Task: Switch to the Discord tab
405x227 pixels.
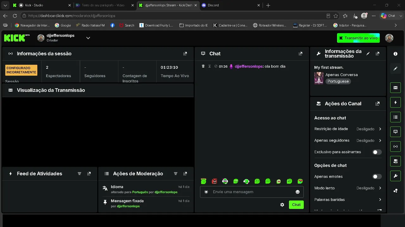Action: click(x=231, y=5)
